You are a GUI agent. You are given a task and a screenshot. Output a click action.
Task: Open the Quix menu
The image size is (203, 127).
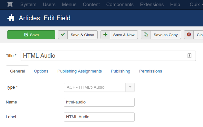[196, 5]
